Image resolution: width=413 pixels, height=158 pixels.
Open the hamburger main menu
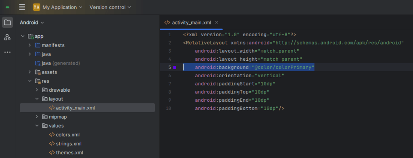(x=22, y=7)
